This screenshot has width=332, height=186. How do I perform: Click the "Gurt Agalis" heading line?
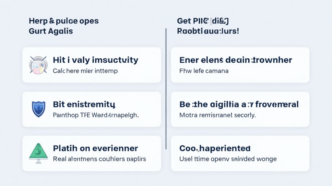coord(51,31)
